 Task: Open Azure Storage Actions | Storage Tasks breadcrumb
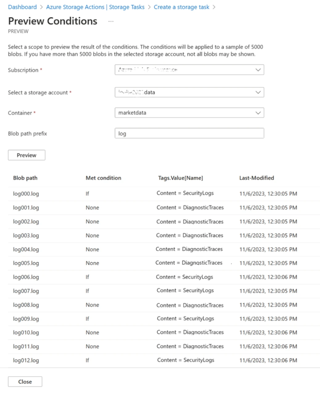95,7
